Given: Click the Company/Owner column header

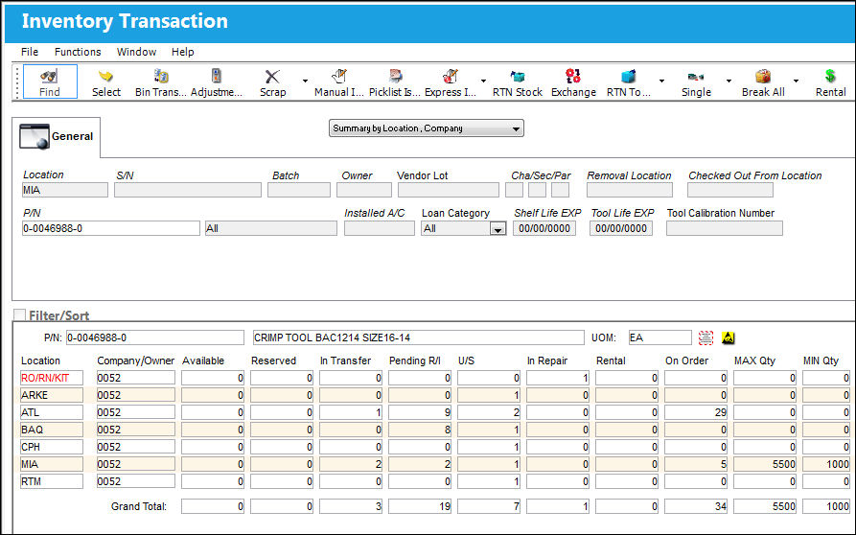Looking at the screenshot, I should (136, 361).
